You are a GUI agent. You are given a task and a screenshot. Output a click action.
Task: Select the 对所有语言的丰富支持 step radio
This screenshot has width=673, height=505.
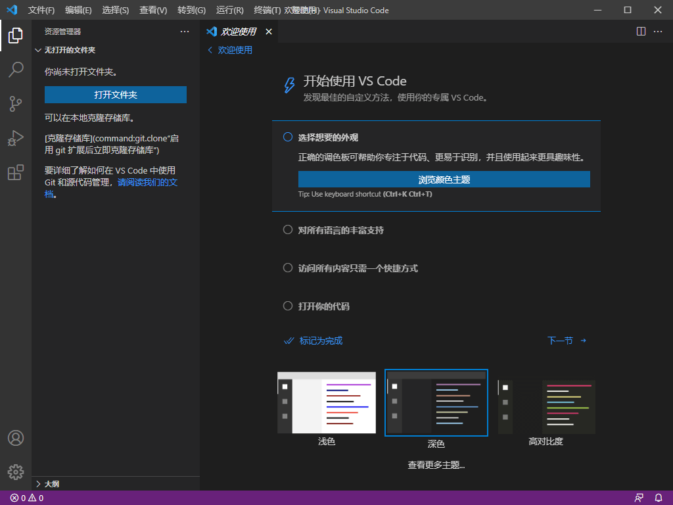(x=287, y=230)
